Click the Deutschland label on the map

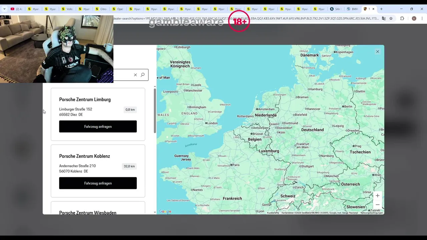pyautogui.click(x=313, y=130)
